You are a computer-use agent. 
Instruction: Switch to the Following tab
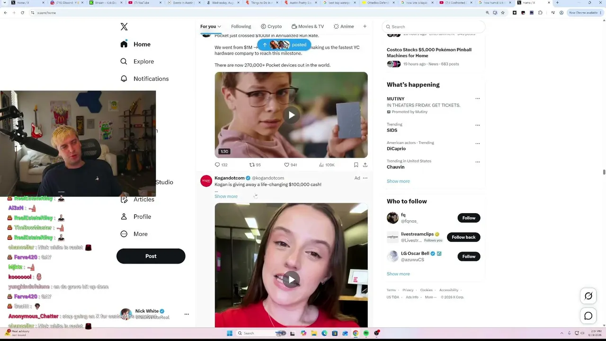click(x=241, y=27)
